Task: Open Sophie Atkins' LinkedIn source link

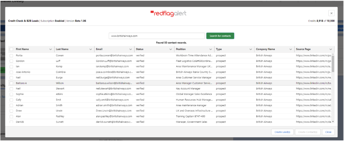Action: point(313,94)
